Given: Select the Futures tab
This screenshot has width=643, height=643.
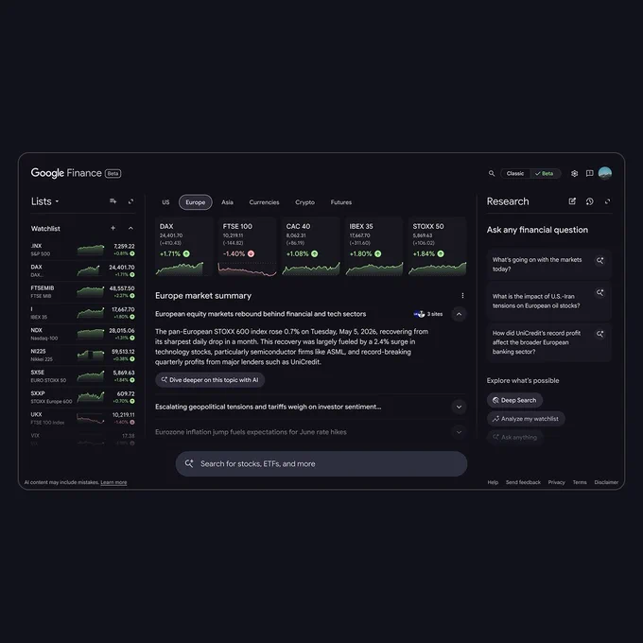Looking at the screenshot, I should tap(341, 202).
